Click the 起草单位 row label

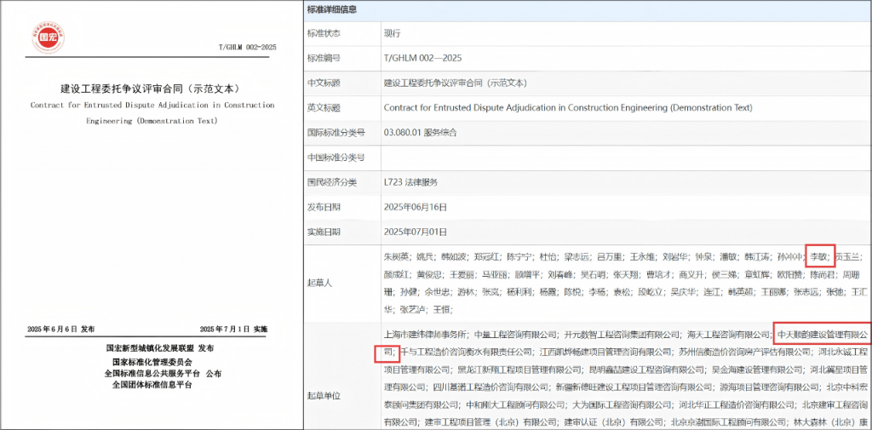point(324,395)
